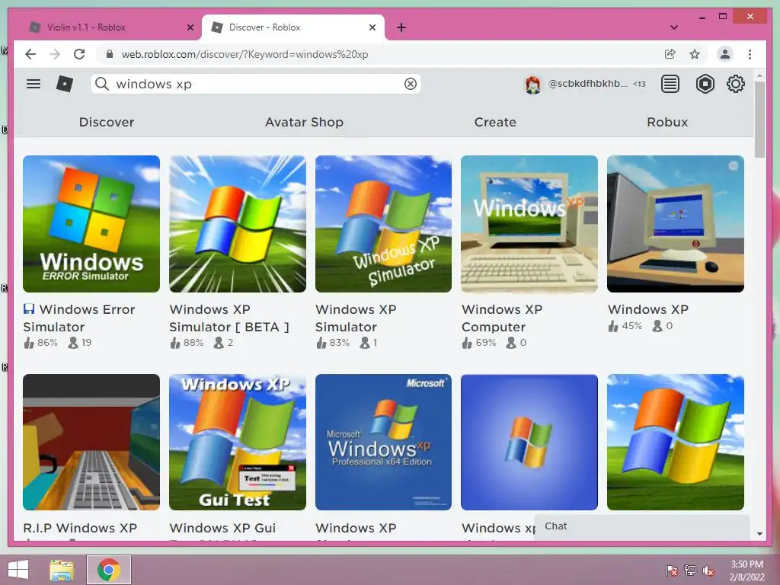Click the <13 age label
The image size is (780, 585).
pyautogui.click(x=639, y=84)
